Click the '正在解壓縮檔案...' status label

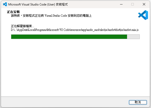coord(22,26)
